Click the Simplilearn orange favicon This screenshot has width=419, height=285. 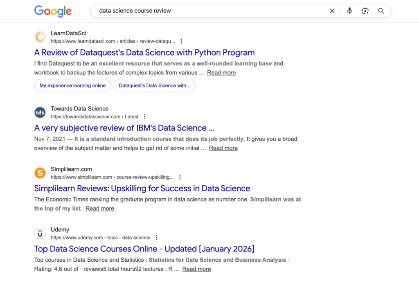40,173
